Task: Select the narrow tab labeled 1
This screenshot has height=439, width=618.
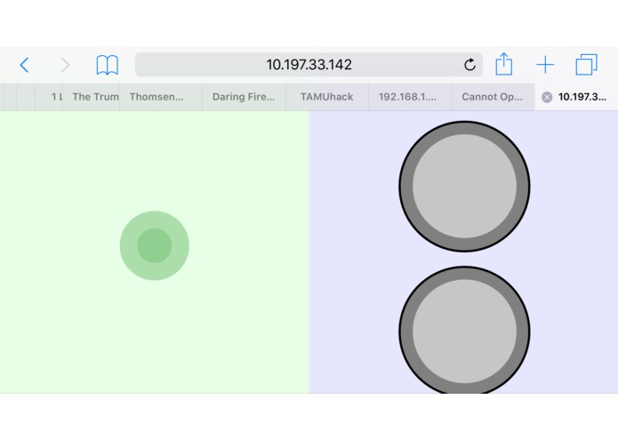Action: pyautogui.click(x=49, y=97)
